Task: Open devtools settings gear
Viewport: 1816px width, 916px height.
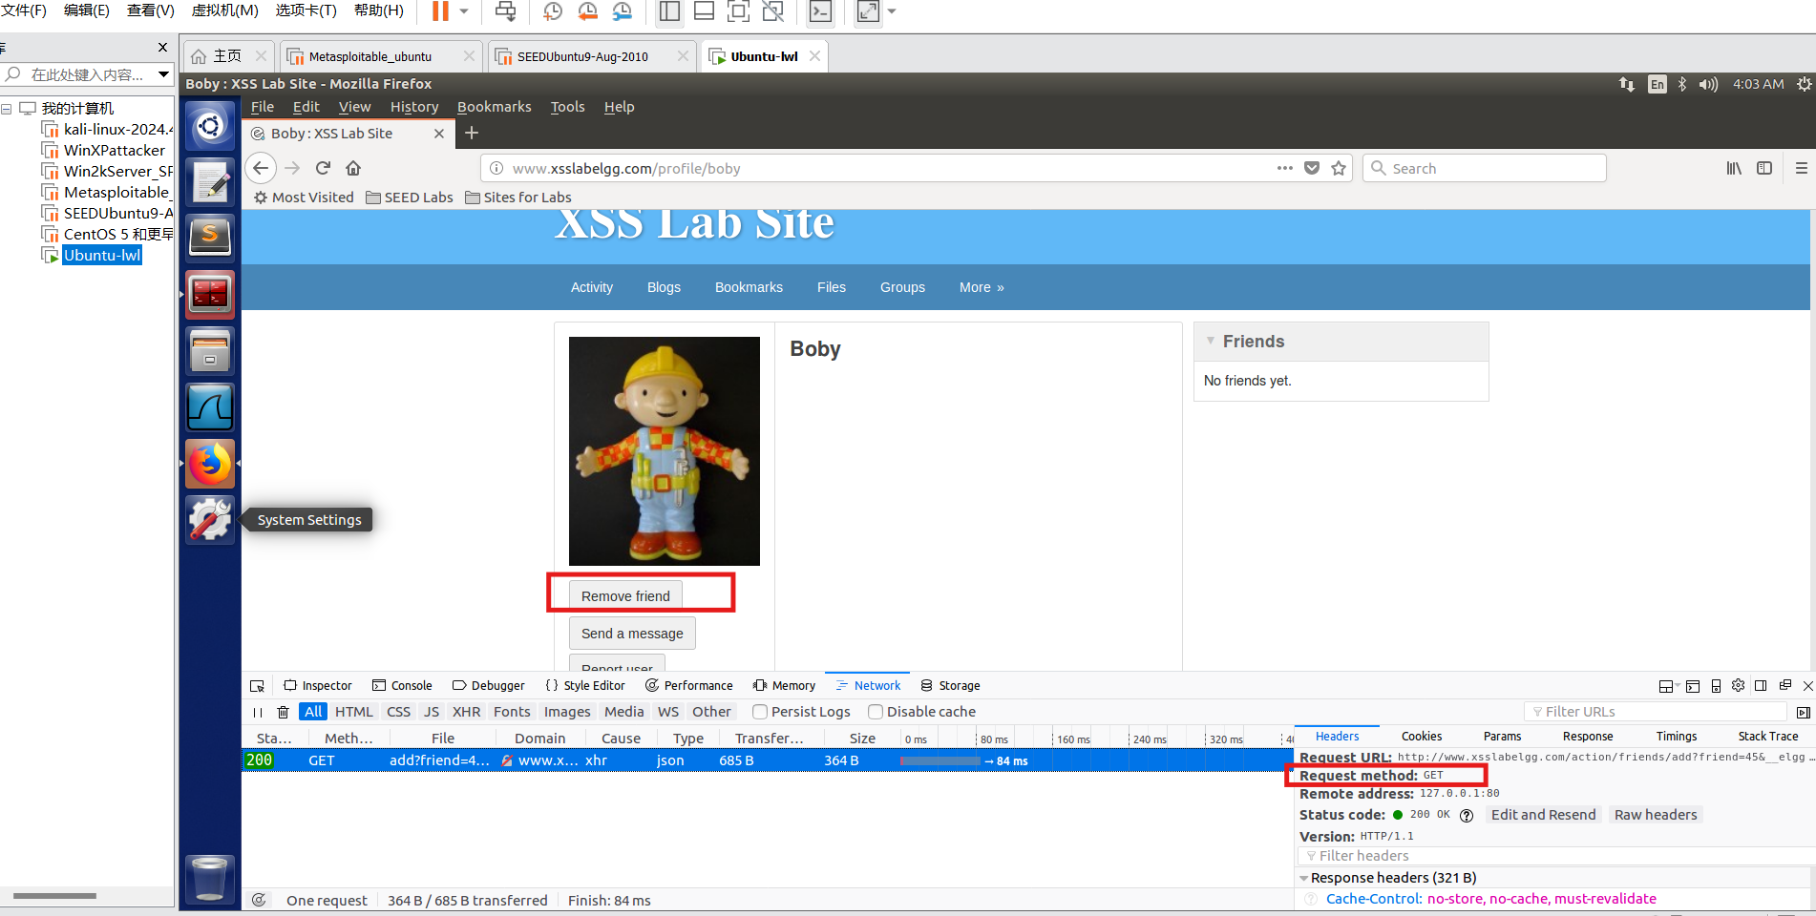Action: (1738, 685)
